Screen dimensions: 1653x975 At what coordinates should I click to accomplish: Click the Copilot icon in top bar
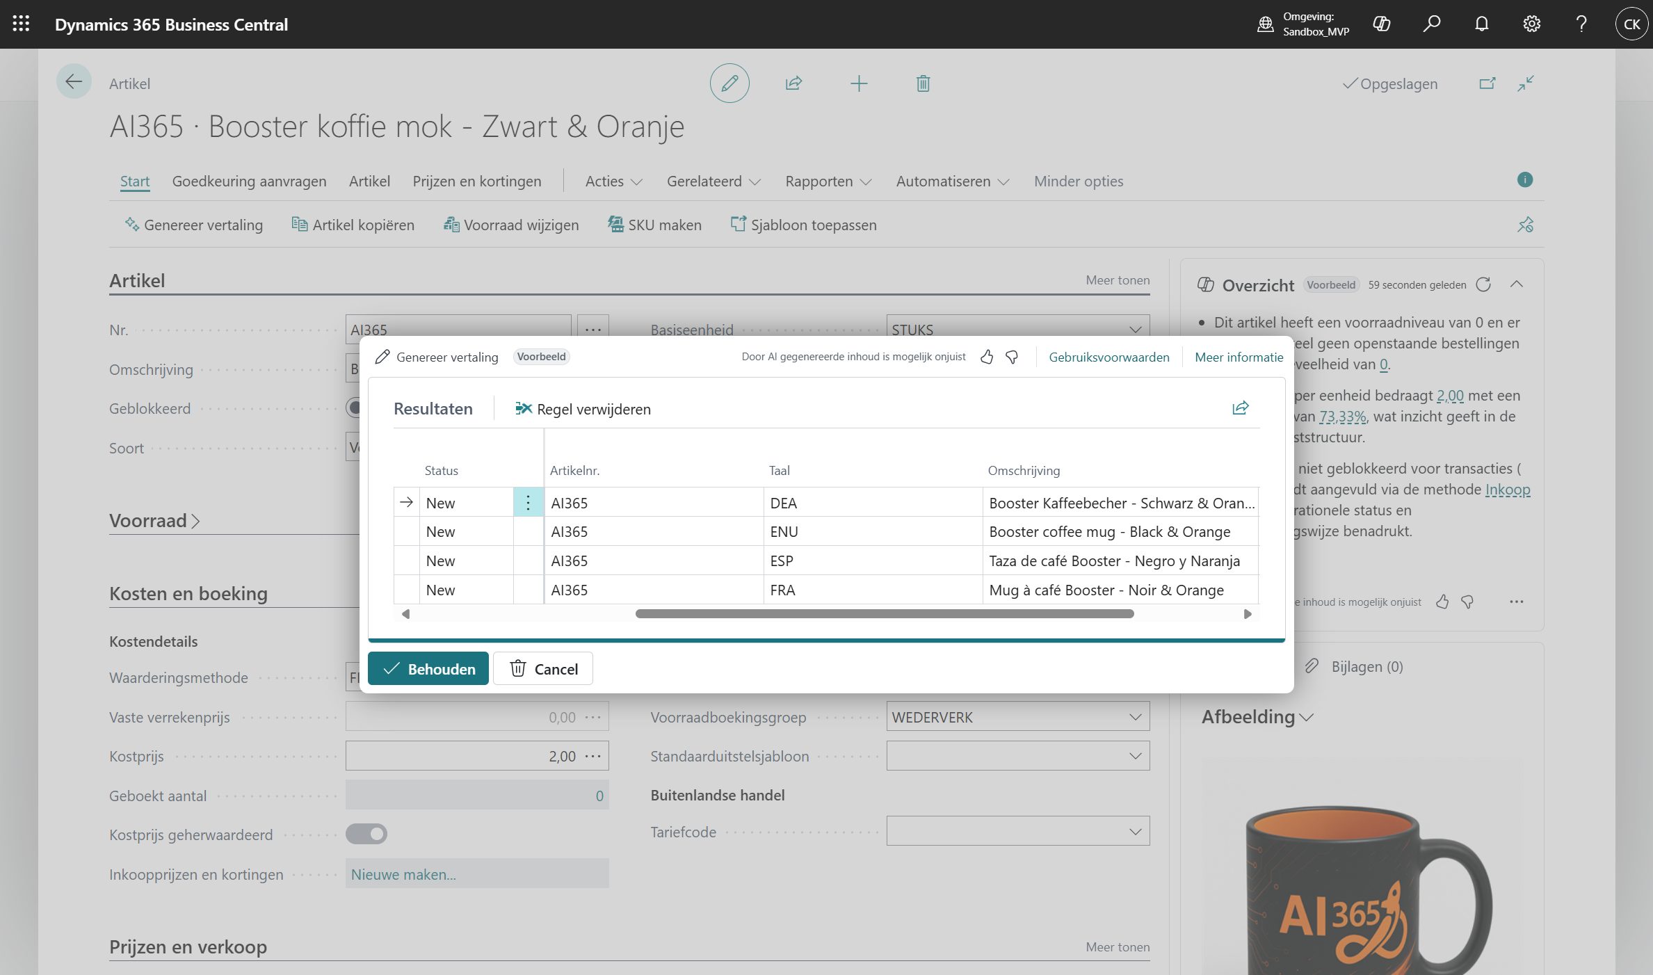coord(1381,24)
